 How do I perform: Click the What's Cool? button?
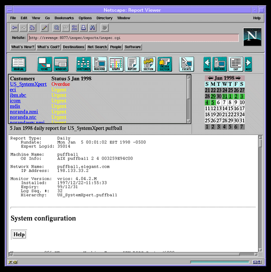[48, 47]
